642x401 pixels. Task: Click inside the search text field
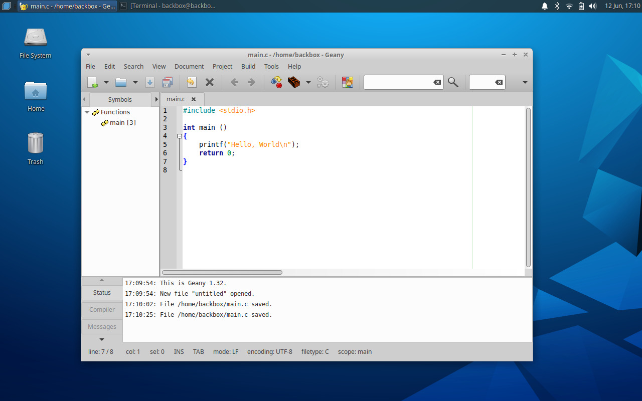coord(401,82)
